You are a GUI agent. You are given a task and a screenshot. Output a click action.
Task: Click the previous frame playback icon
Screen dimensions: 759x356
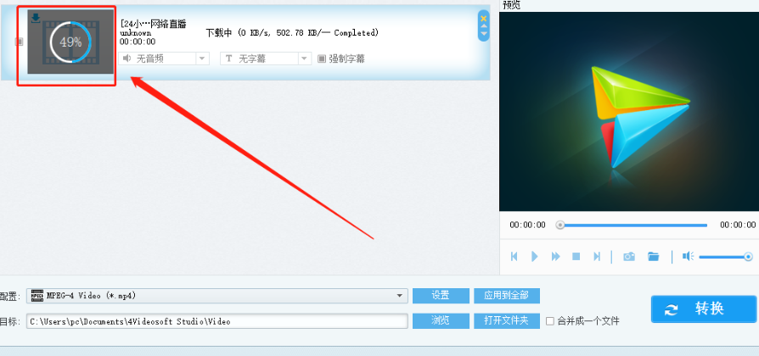[x=514, y=257]
